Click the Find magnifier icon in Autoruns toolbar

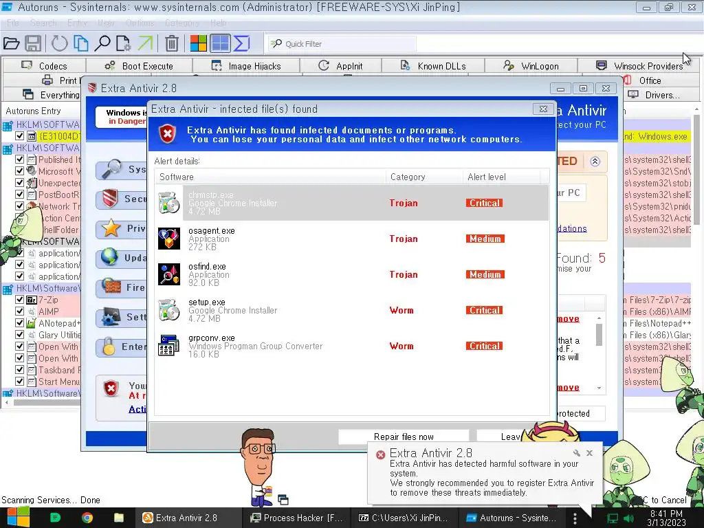point(102,43)
